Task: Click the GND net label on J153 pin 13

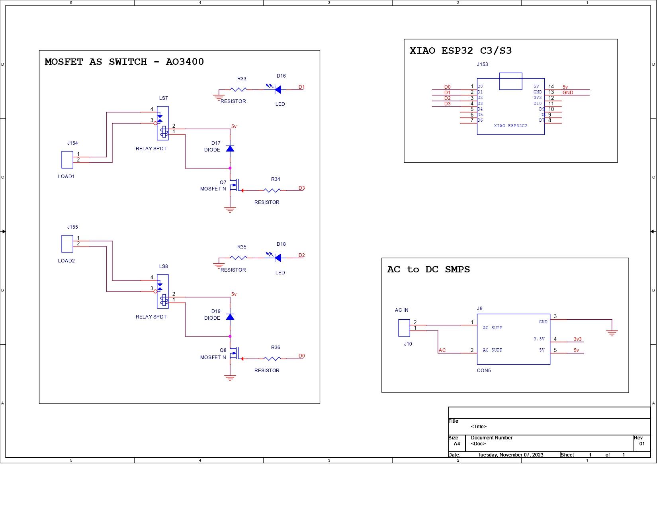Action: tap(568, 93)
